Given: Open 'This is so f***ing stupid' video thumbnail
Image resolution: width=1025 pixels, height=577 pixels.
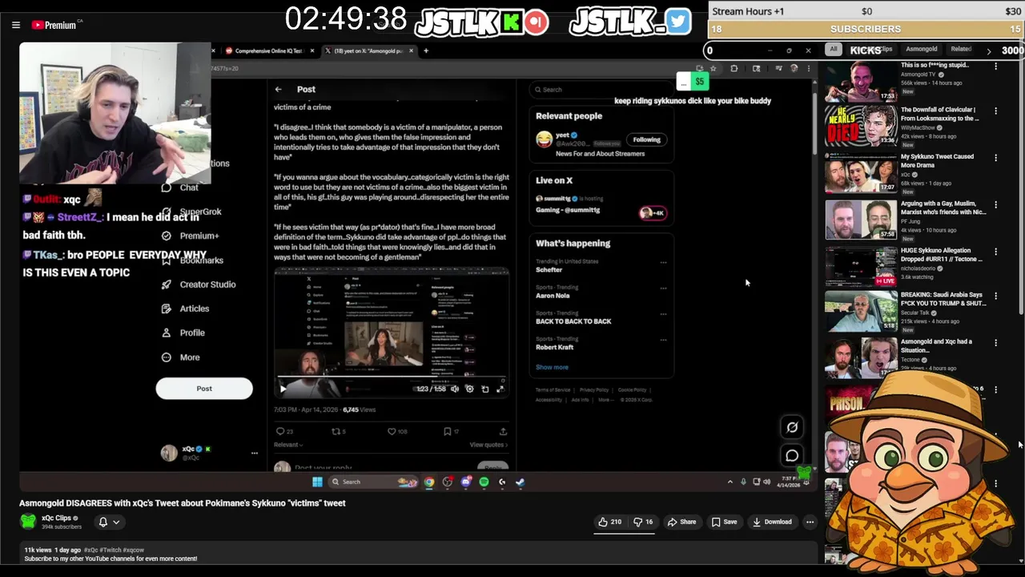Looking at the screenshot, I should pos(861,81).
